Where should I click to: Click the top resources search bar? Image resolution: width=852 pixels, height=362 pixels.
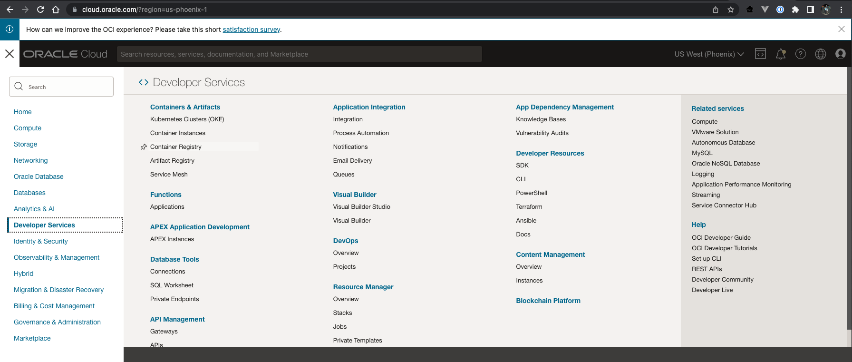[300, 54]
